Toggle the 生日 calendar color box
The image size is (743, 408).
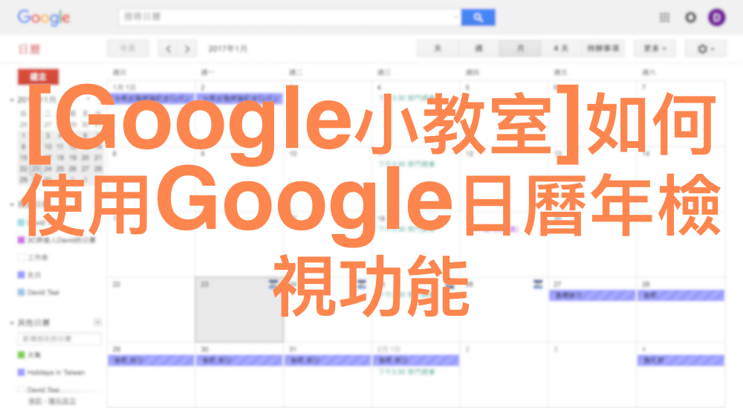(x=21, y=275)
